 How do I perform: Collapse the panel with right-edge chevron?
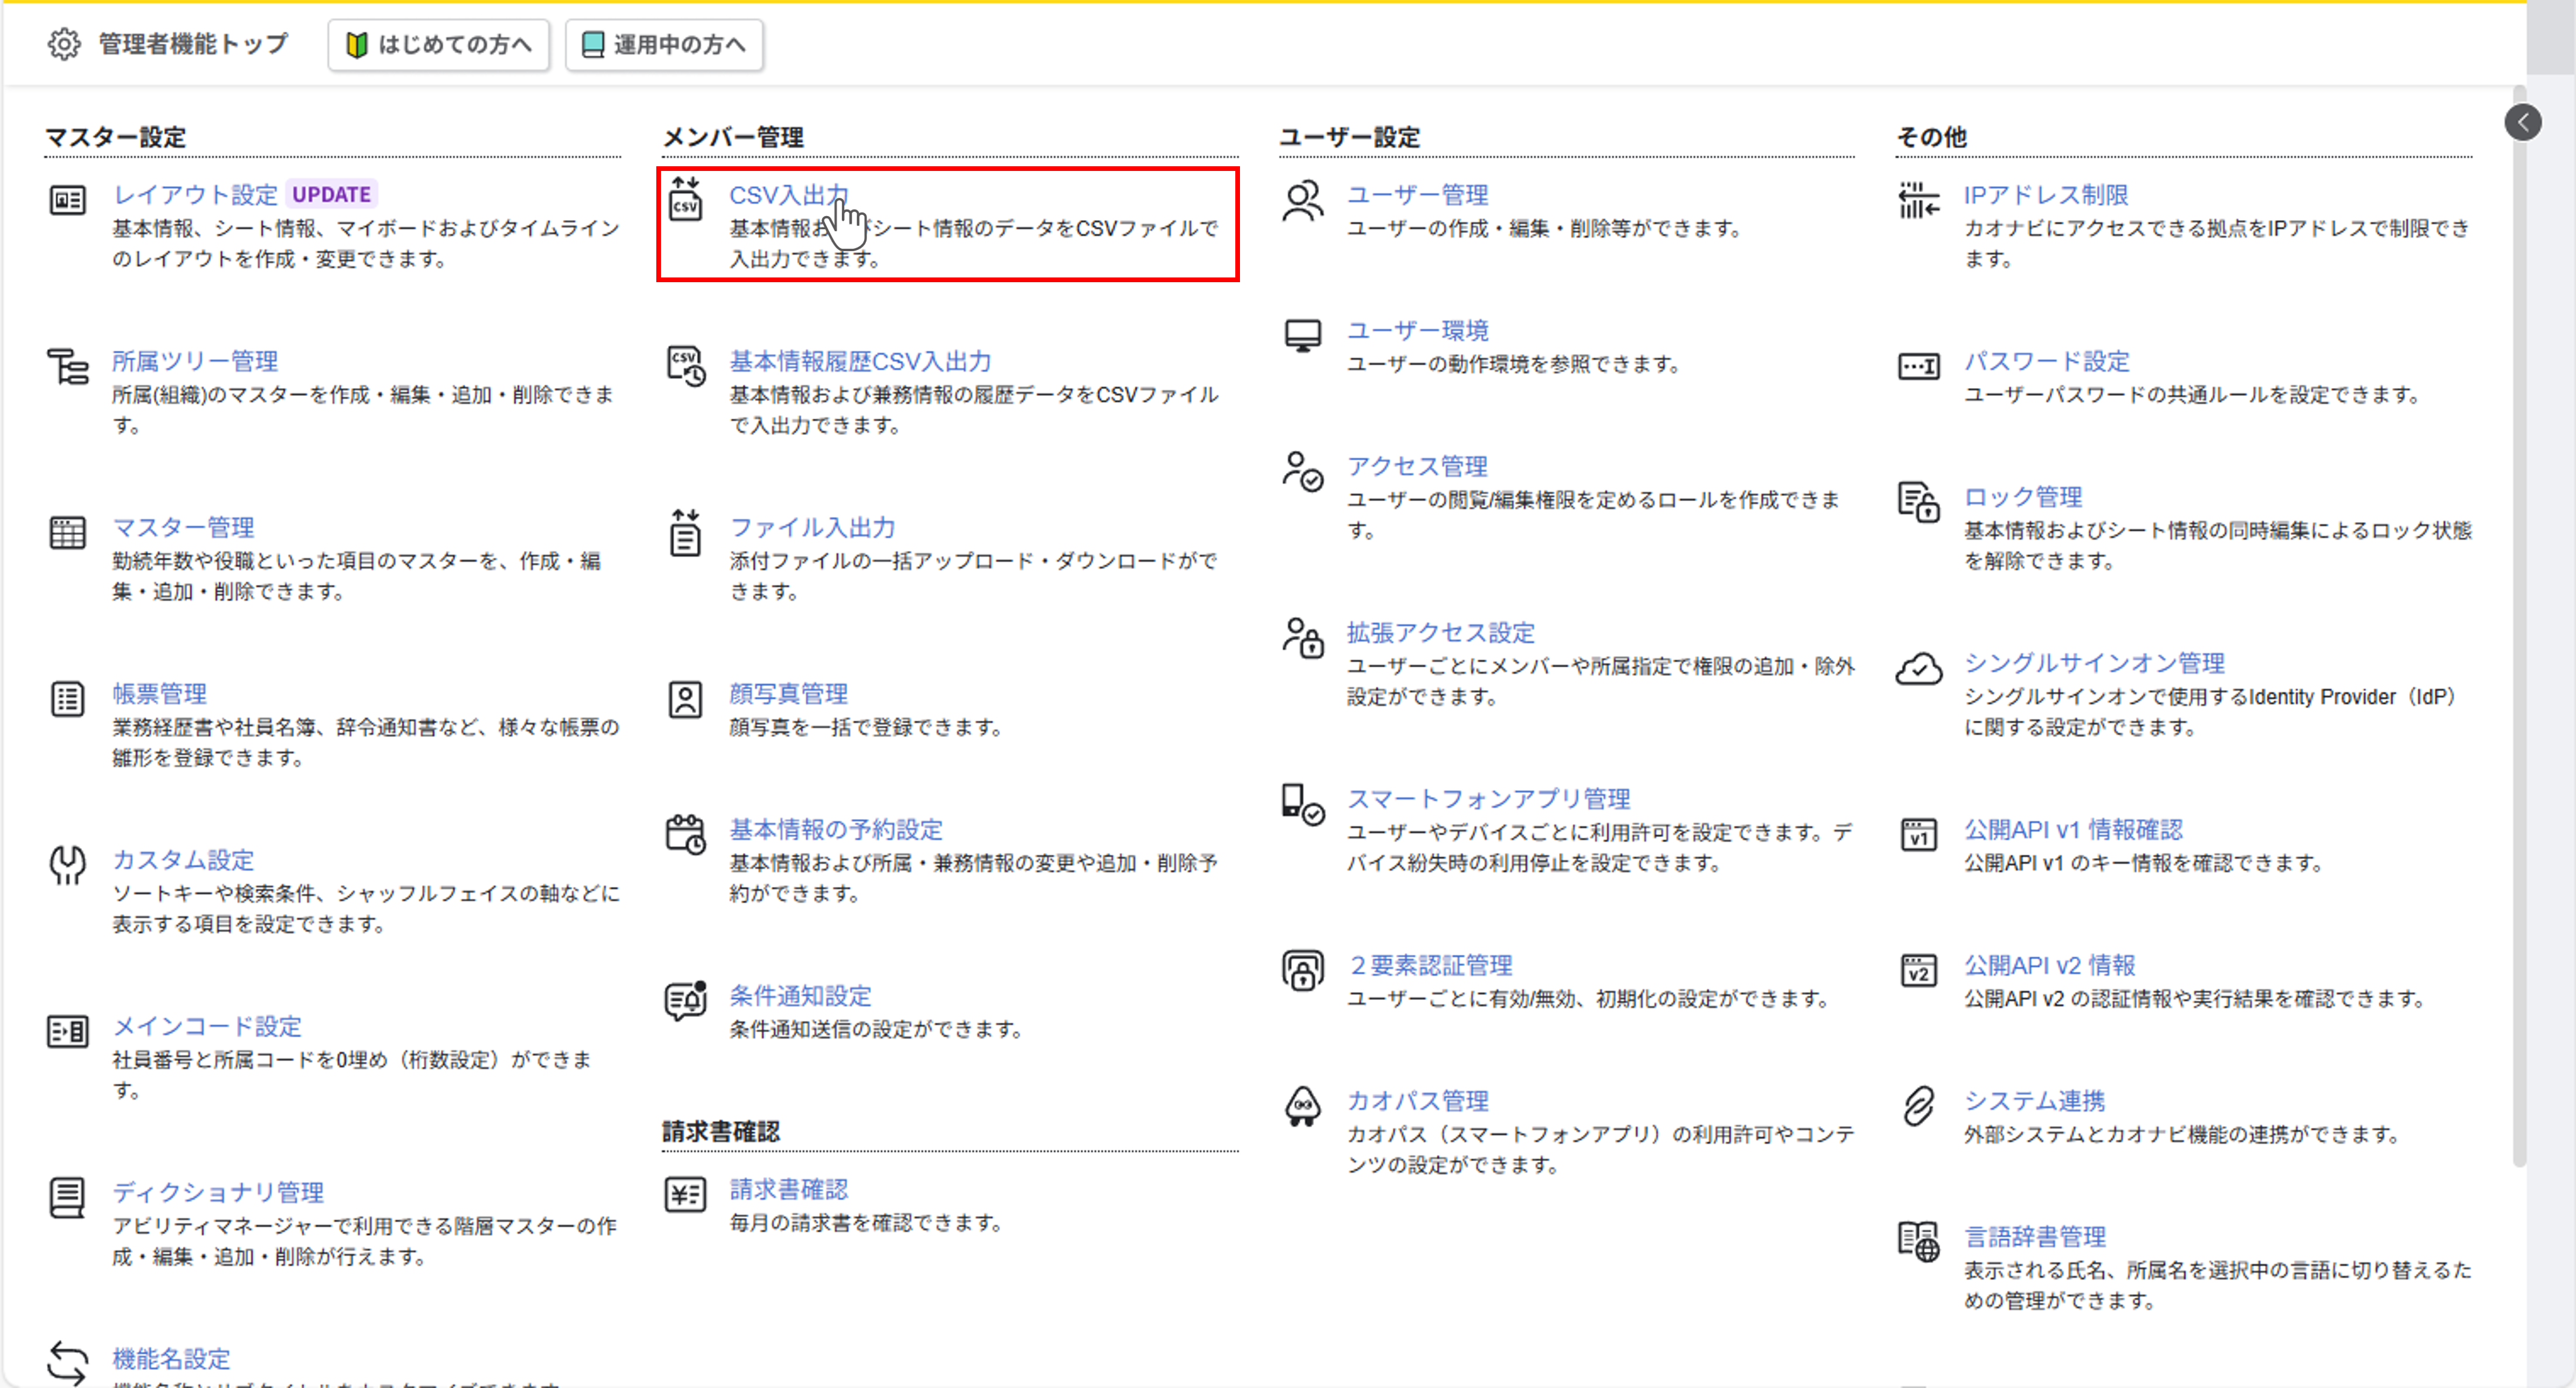click(x=2524, y=122)
